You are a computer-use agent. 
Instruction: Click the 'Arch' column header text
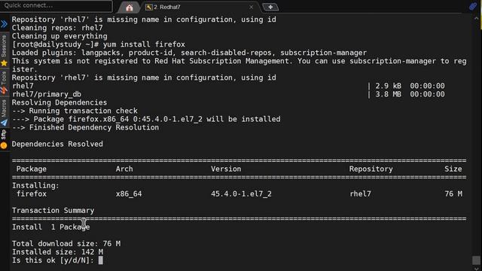[124, 169]
